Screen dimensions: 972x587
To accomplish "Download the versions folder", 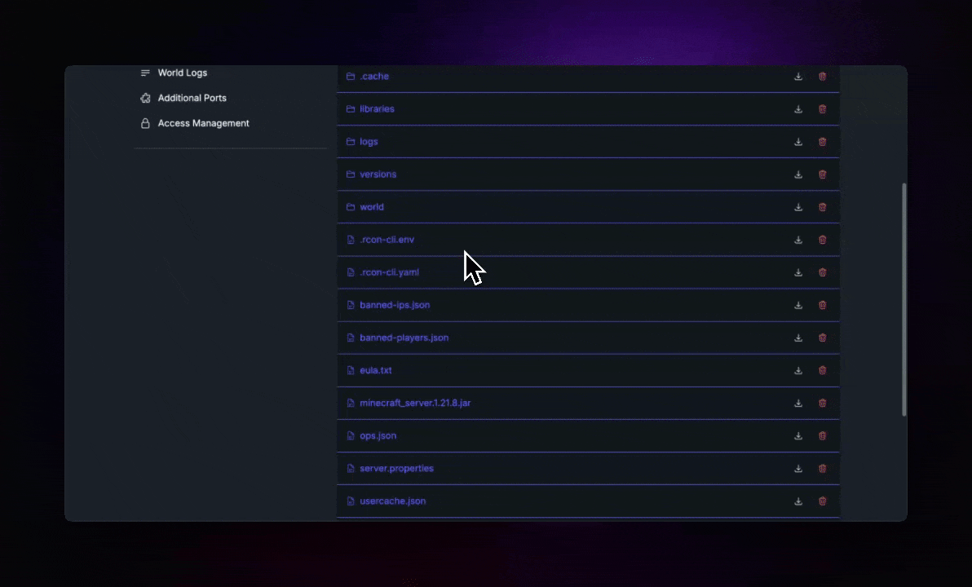I will click(x=798, y=174).
